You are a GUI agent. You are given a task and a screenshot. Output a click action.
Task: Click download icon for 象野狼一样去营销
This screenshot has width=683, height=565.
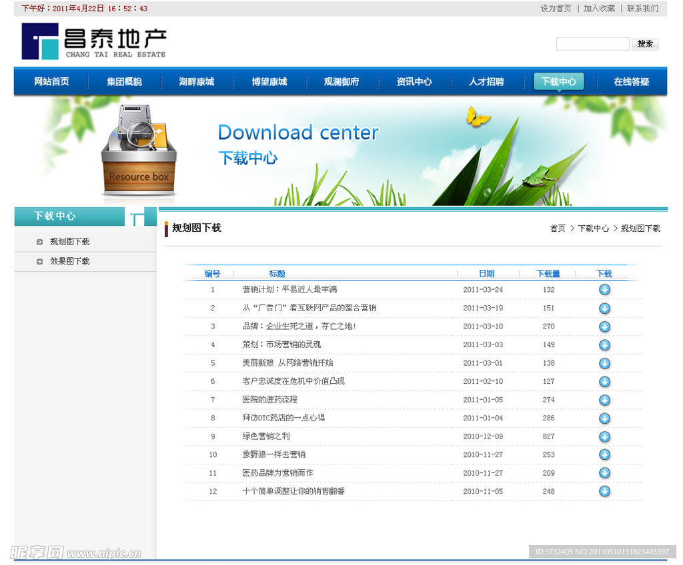604,454
